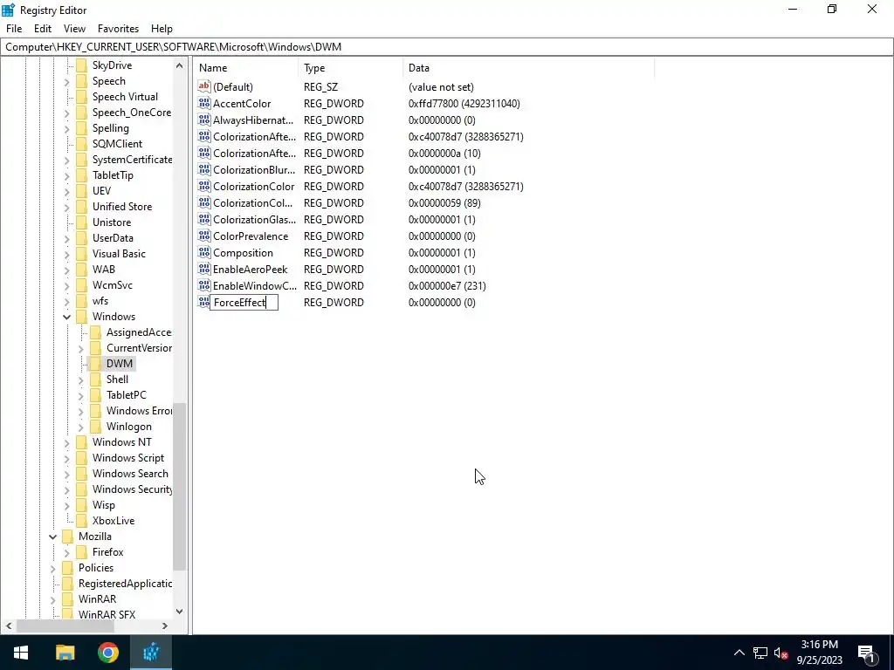Select the Windows Search key
The width and height of the screenshot is (894, 670).
coord(130,474)
